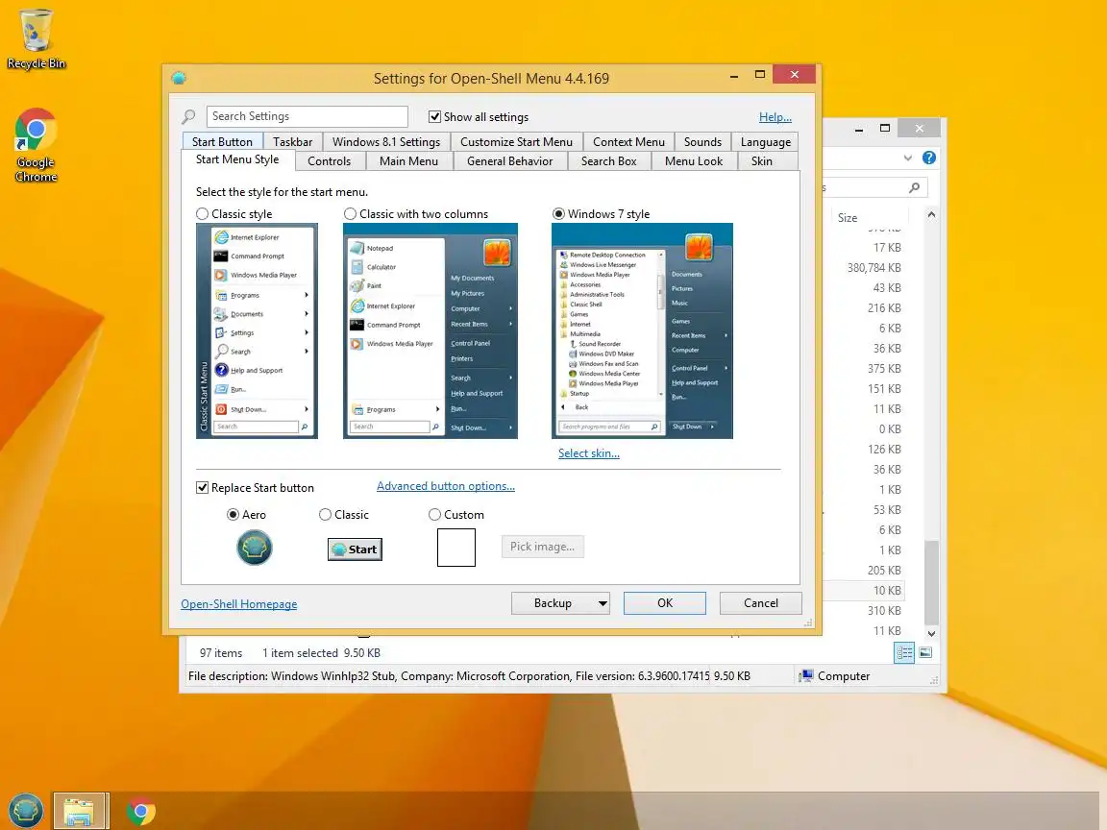Click the Cancel button
This screenshot has width=1107, height=830.
coord(761,603)
